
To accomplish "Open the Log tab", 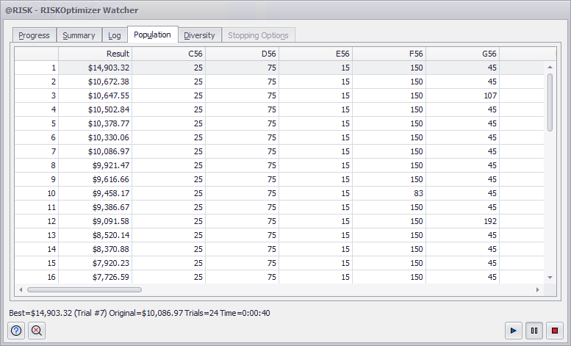I will tap(115, 35).
